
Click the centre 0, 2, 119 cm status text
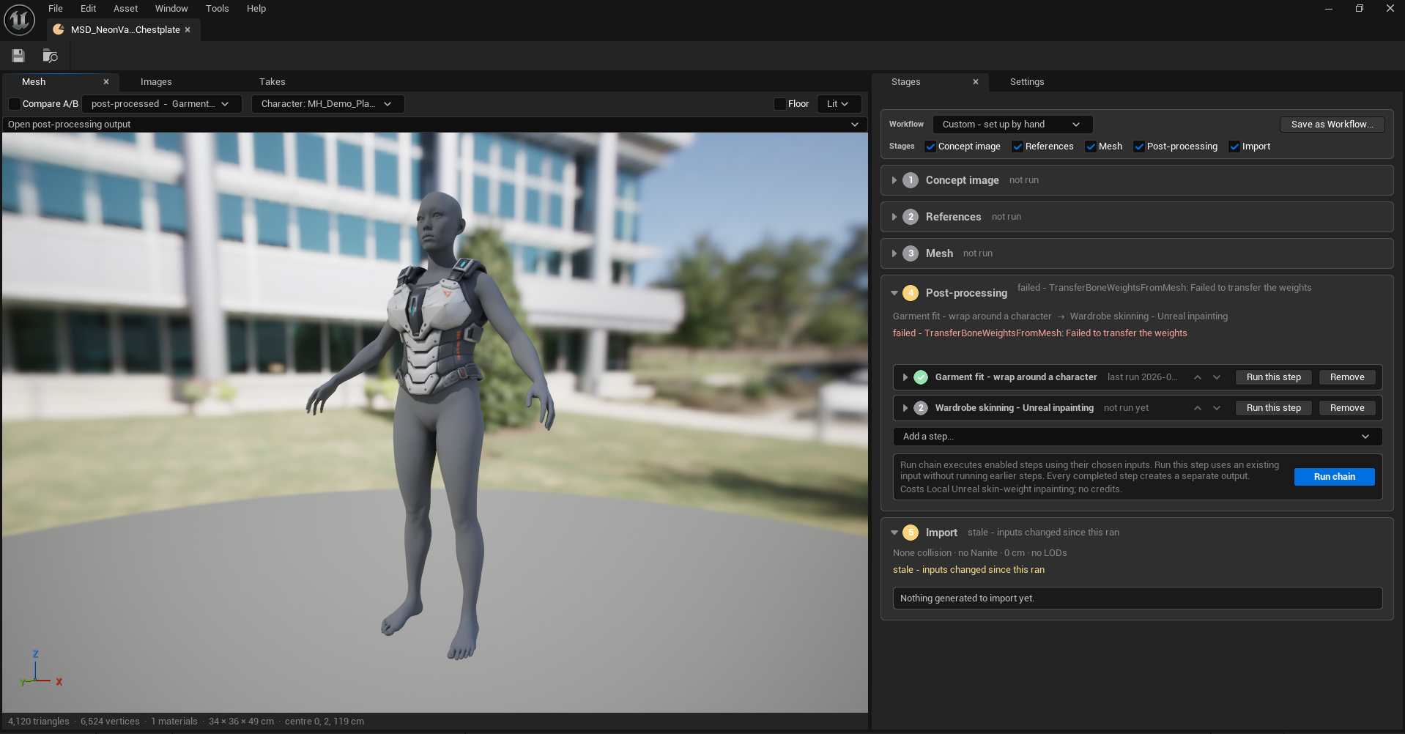pyautogui.click(x=325, y=722)
